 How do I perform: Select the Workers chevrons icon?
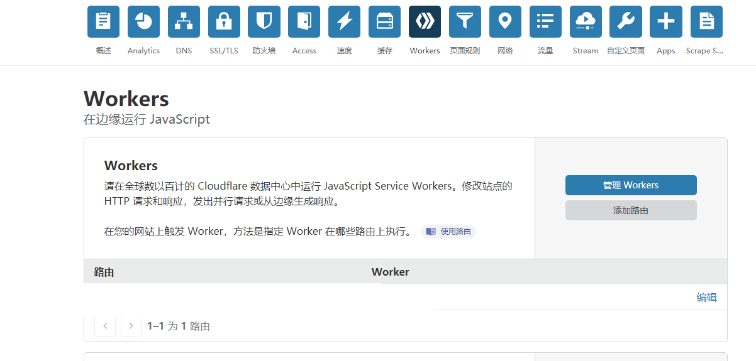[x=425, y=22]
